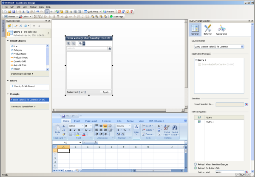Open the File menu
The image size is (255, 177).
[x=6, y=7]
